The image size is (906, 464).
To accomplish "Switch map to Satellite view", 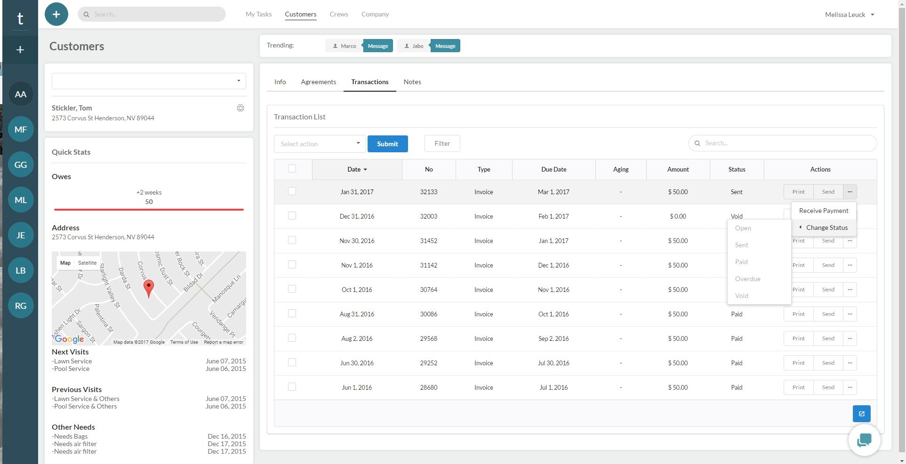I will pos(87,263).
